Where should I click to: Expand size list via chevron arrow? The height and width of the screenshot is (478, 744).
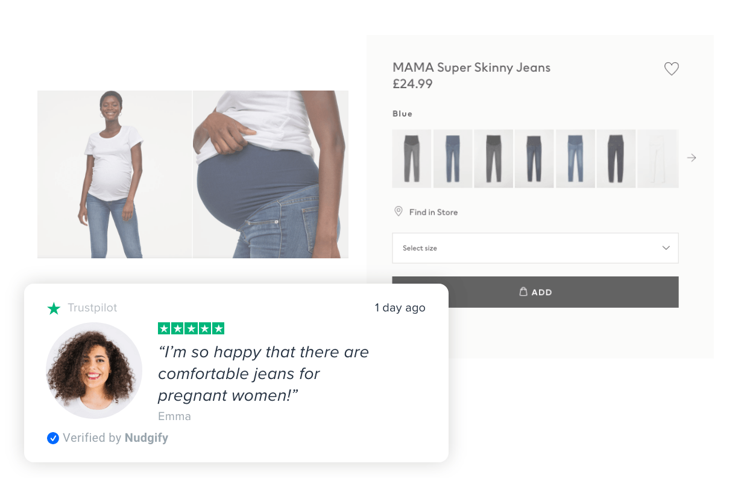[x=666, y=248]
